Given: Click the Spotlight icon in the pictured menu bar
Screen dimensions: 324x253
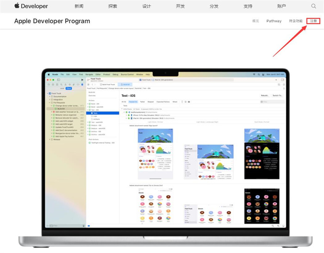Looking at the screenshot, I should 259,75.
